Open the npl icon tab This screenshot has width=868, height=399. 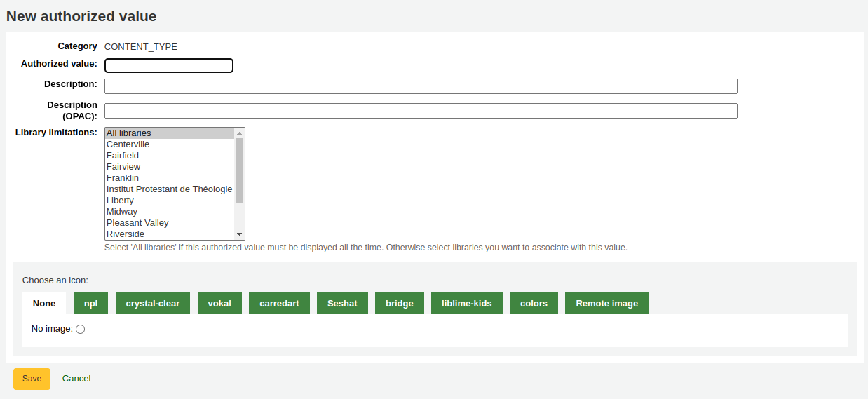90,304
